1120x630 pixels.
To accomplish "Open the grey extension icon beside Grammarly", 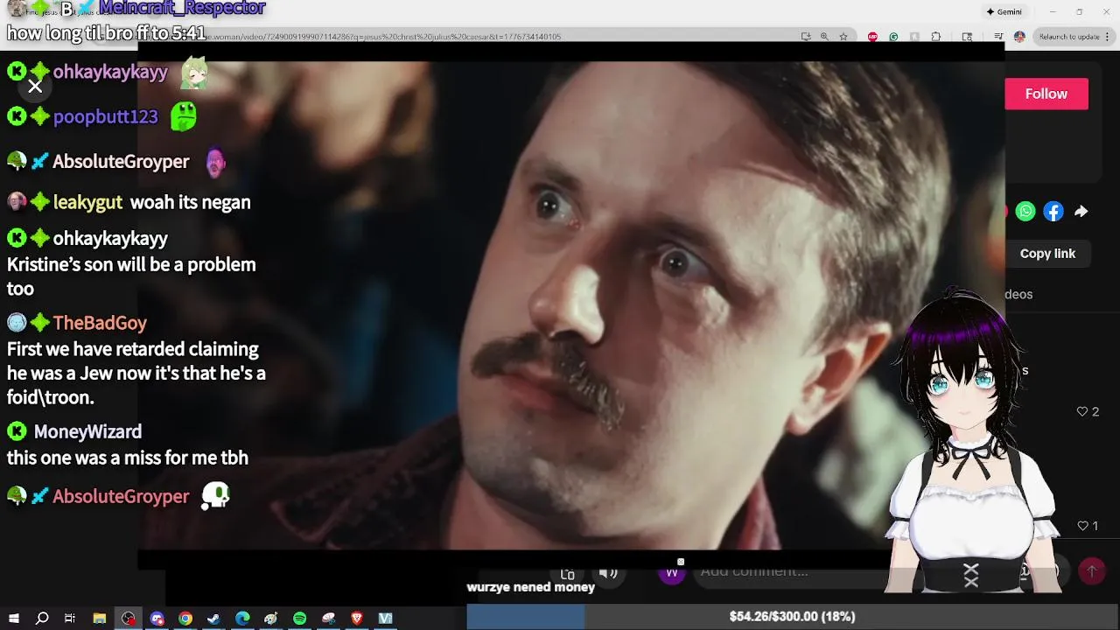I will tap(914, 37).
